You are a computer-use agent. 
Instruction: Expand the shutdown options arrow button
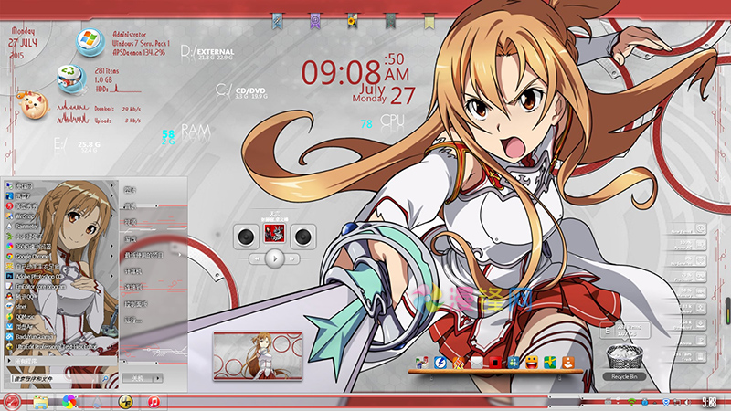[158, 377]
